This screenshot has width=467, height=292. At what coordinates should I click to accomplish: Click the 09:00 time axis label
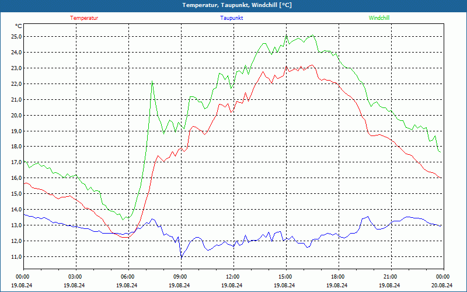click(181, 277)
